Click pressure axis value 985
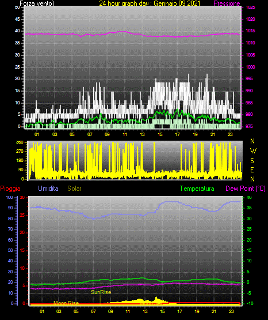268x320 pixels. pos(249,103)
